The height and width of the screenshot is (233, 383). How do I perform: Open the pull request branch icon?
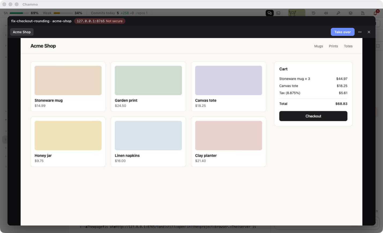[363, 13]
